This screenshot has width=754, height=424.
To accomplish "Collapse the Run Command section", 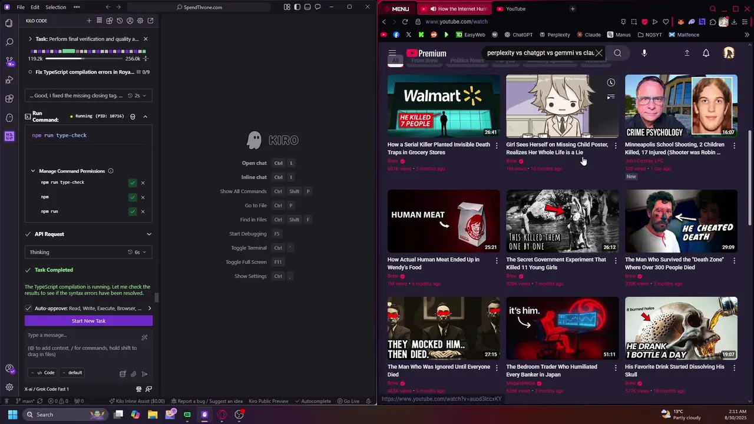I will (x=145, y=116).
